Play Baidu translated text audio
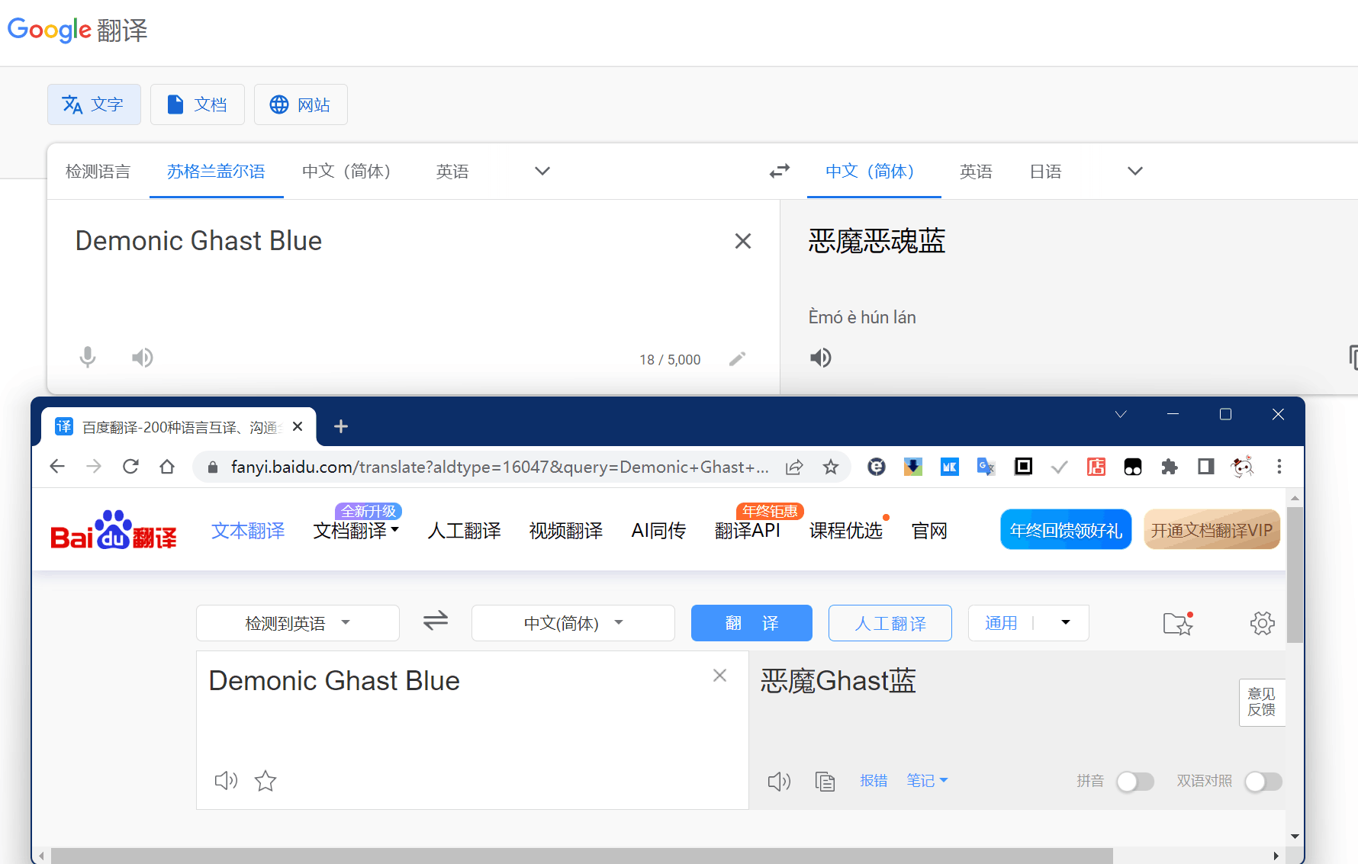This screenshot has width=1358, height=864. [x=779, y=781]
